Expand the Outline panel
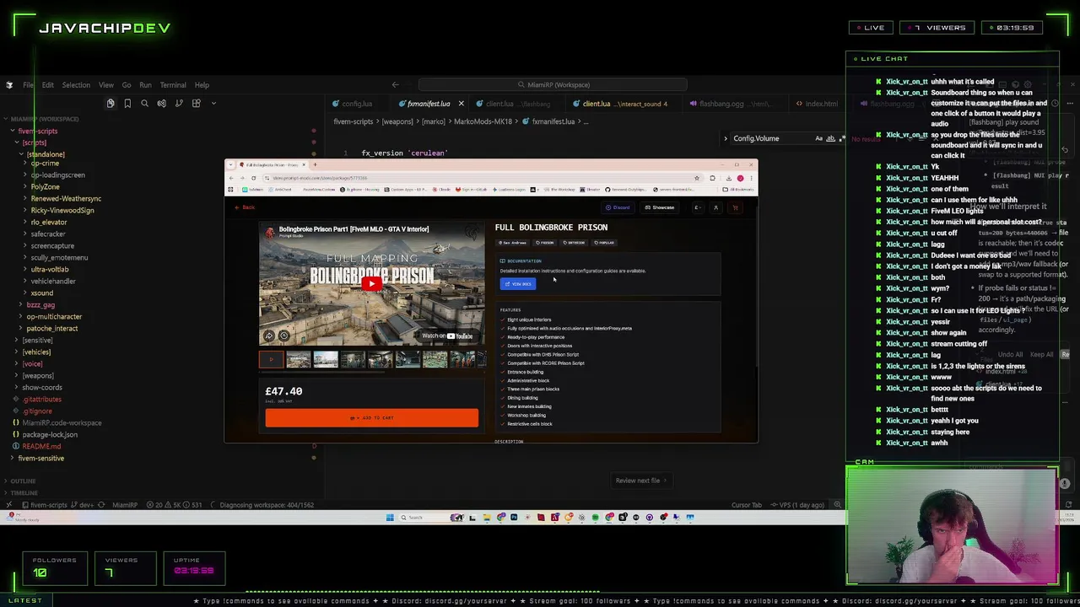Screen dimensions: 1080x607 (23, 481)
